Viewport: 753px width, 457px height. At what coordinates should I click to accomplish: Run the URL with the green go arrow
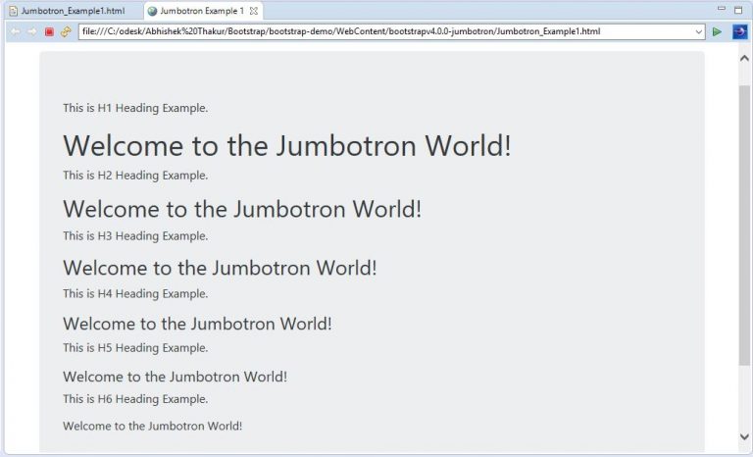(x=717, y=31)
